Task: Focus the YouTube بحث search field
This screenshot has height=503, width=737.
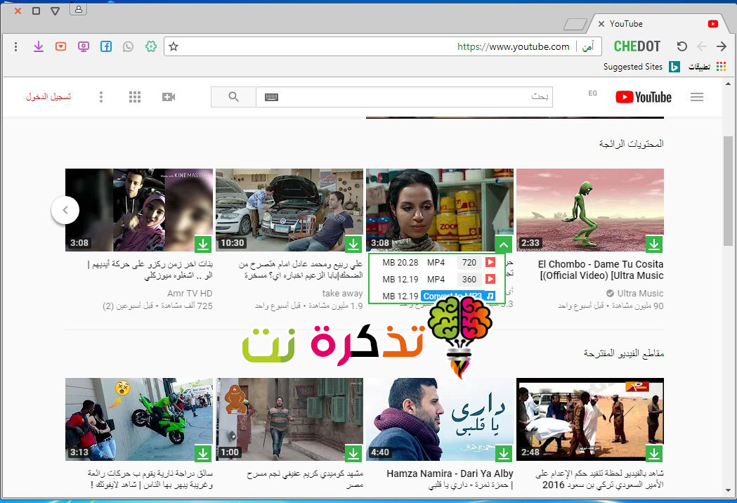Action: click(404, 97)
